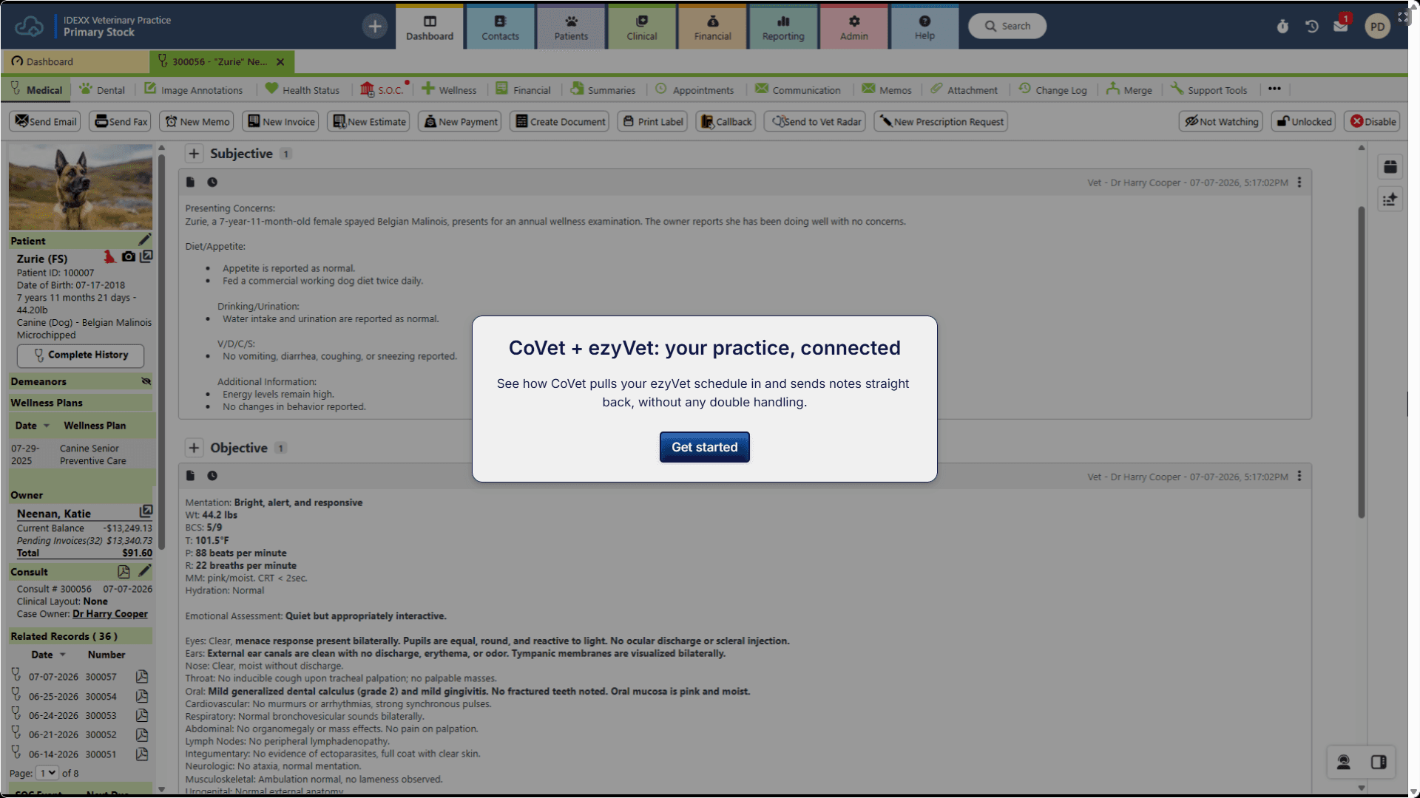The image size is (1420, 798).
Task: Click the sparkle list icon in right sidebar
Action: [x=1390, y=199]
